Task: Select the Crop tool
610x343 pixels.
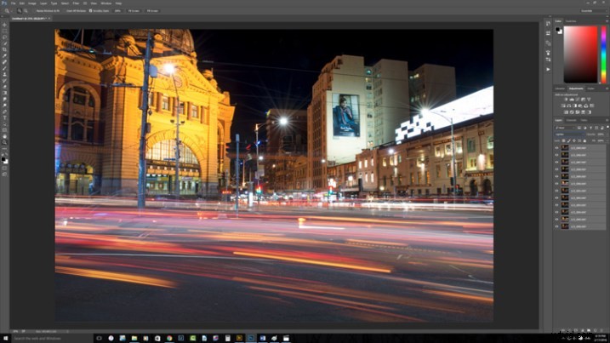Action: (4, 50)
